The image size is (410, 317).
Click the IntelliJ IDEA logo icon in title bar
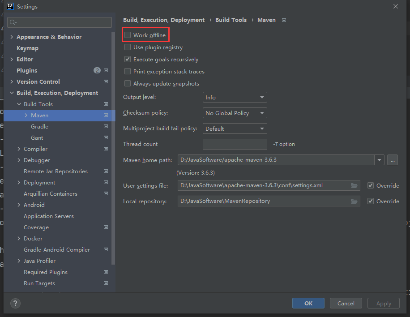click(10, 6)
